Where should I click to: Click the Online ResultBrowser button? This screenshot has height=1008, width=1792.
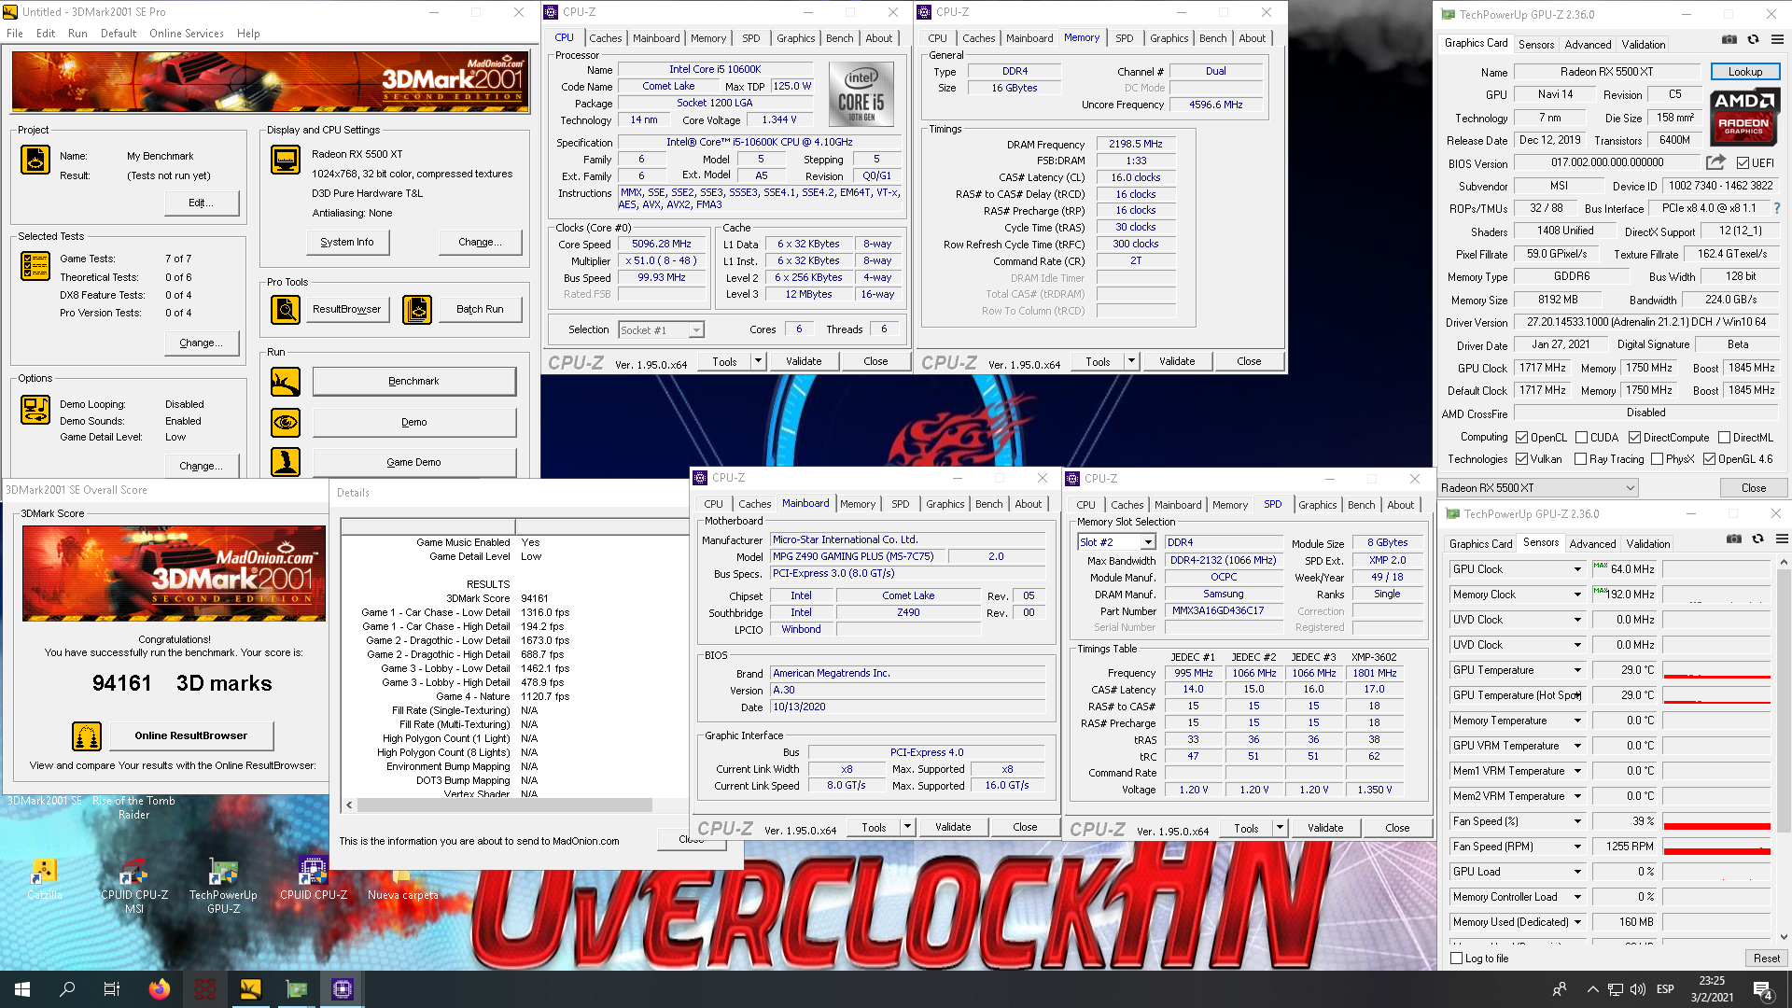pos(190,735)
